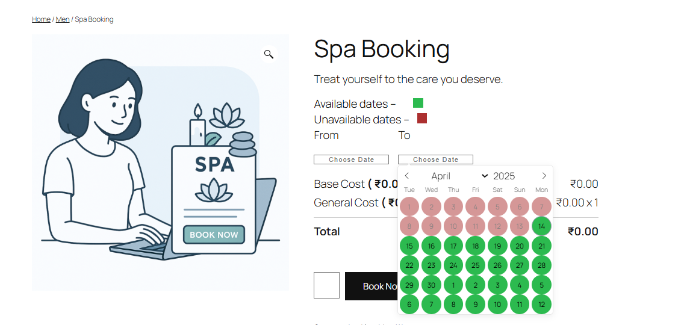684x325 pixels.
Task: Go to previous month with left arrow
Action: (407, 176)
